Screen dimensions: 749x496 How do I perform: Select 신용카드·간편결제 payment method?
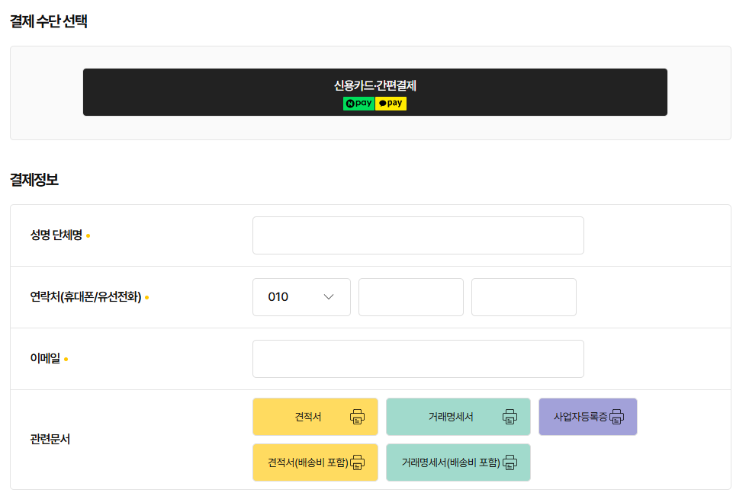[x=374, y=86]
